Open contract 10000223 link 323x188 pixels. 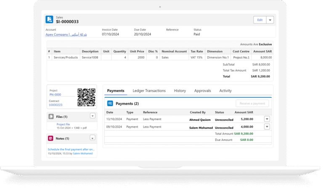(56, 105)
